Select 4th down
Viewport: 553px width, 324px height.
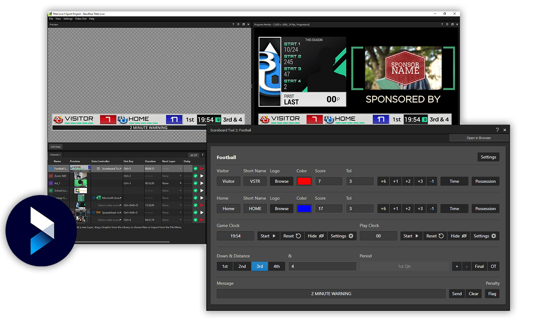[x=276, y=266]
